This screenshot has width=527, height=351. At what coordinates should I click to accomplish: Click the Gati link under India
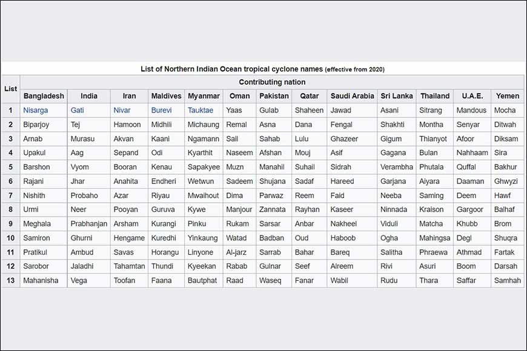78,110
